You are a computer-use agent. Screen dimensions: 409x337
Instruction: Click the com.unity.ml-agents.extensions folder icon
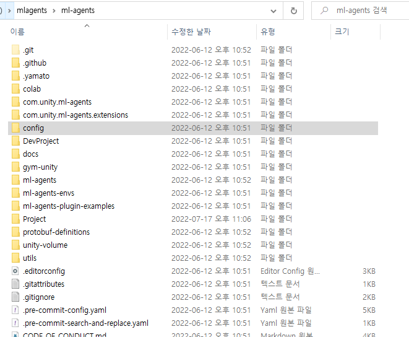(x=15, y=115)
